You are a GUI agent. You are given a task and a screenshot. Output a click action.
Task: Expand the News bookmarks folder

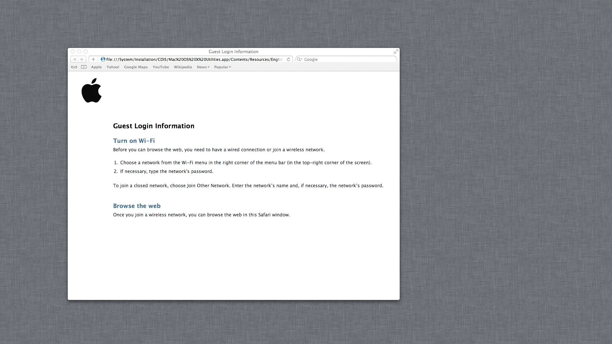coord(203,67)
